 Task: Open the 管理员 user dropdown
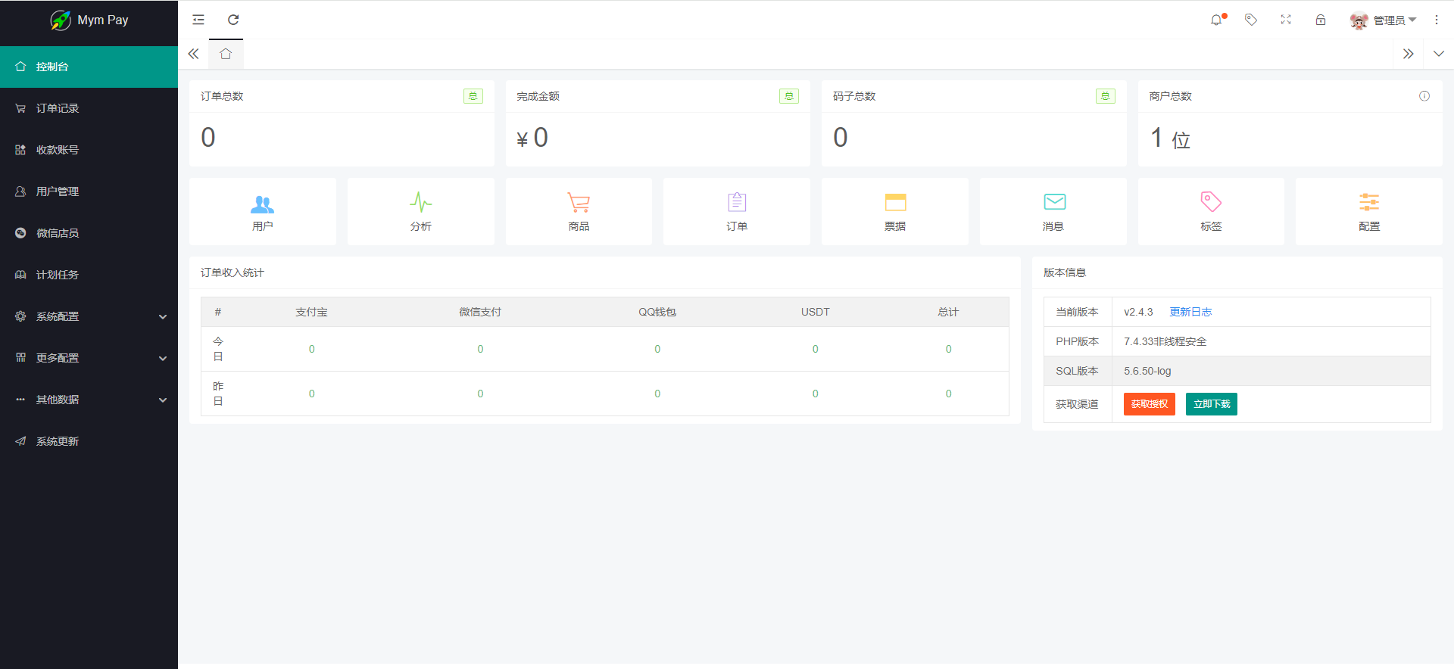1384,20
